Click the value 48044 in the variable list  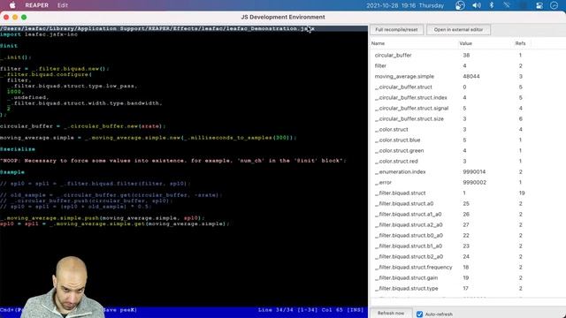point(471,77)
